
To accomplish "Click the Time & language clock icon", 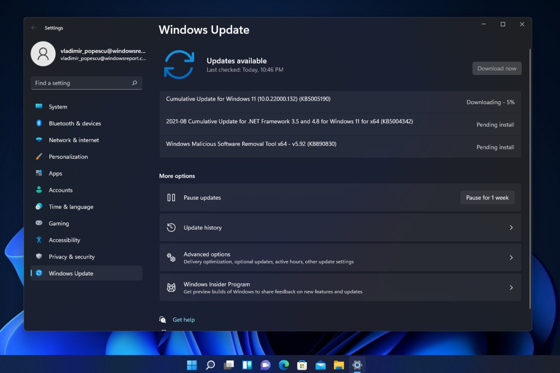I will 39,206.
